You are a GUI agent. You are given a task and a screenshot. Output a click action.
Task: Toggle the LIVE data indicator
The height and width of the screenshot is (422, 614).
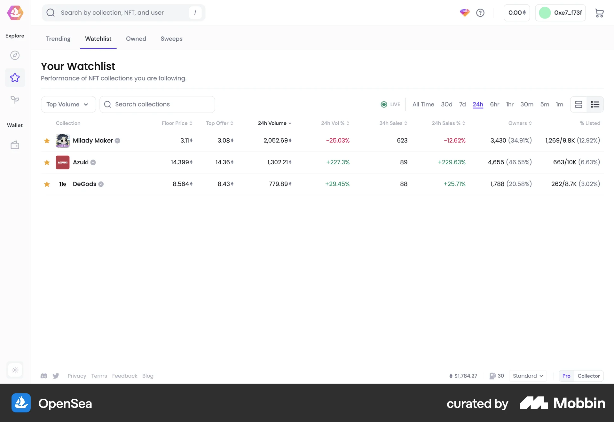(x=390, y=104)
